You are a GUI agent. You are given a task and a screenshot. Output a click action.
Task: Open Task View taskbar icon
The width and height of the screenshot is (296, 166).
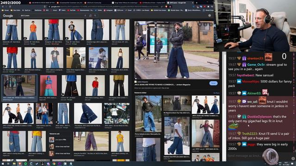[8, 164]
